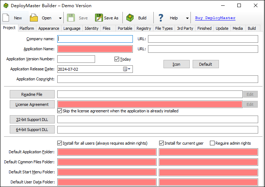Click current-user Default User Data Folder field
This screenshot has width=265, height=187.
(208, 182)
